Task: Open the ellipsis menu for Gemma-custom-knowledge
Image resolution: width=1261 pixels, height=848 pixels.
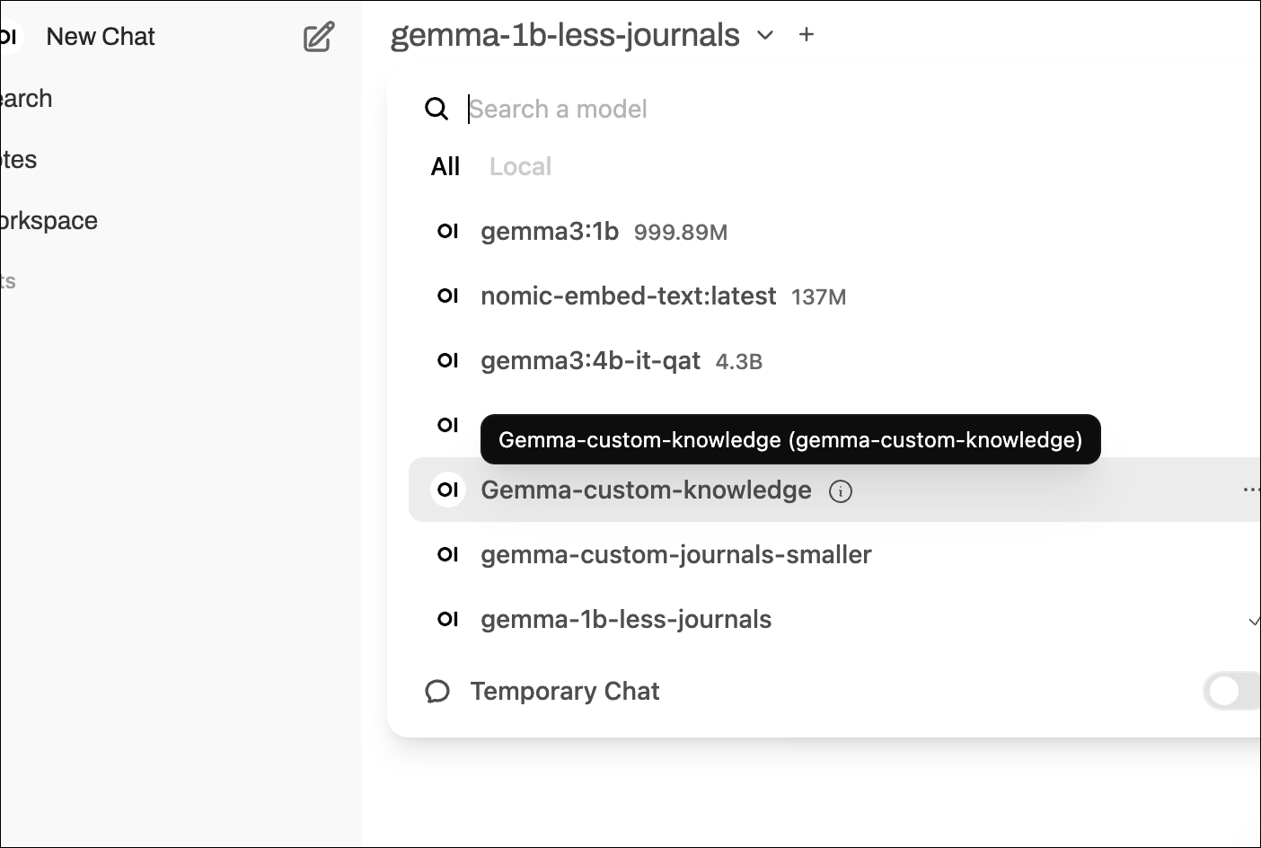Action: (1251, 490)
